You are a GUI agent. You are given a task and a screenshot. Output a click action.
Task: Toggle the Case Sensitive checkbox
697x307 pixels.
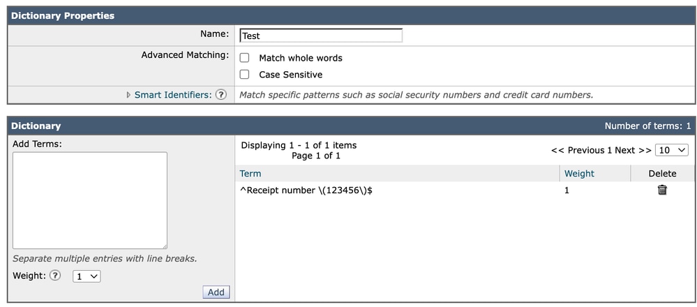[244, 75]
